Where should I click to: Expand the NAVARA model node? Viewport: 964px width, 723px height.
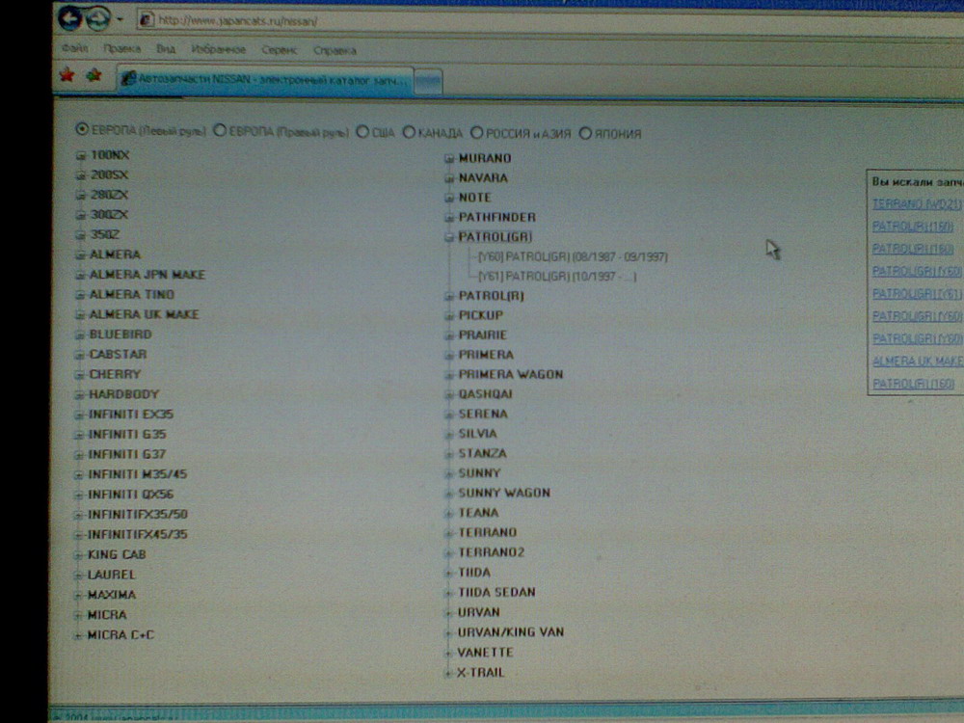[449, 178]
